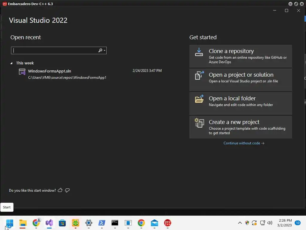The height and width of the screenshot is (230, 306).
Task: Open volume speaker tray icon
Action: pyautogui.click(x=270, y=223)
